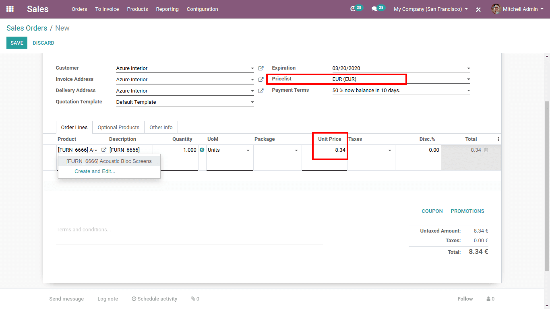Screen dimensions: 550x309
Task: Click the page vertical scrollbar
Action: (547, 185)
